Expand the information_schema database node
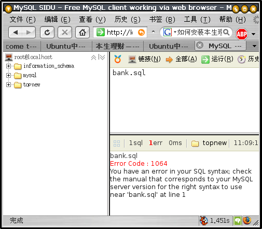 [8, 66]
